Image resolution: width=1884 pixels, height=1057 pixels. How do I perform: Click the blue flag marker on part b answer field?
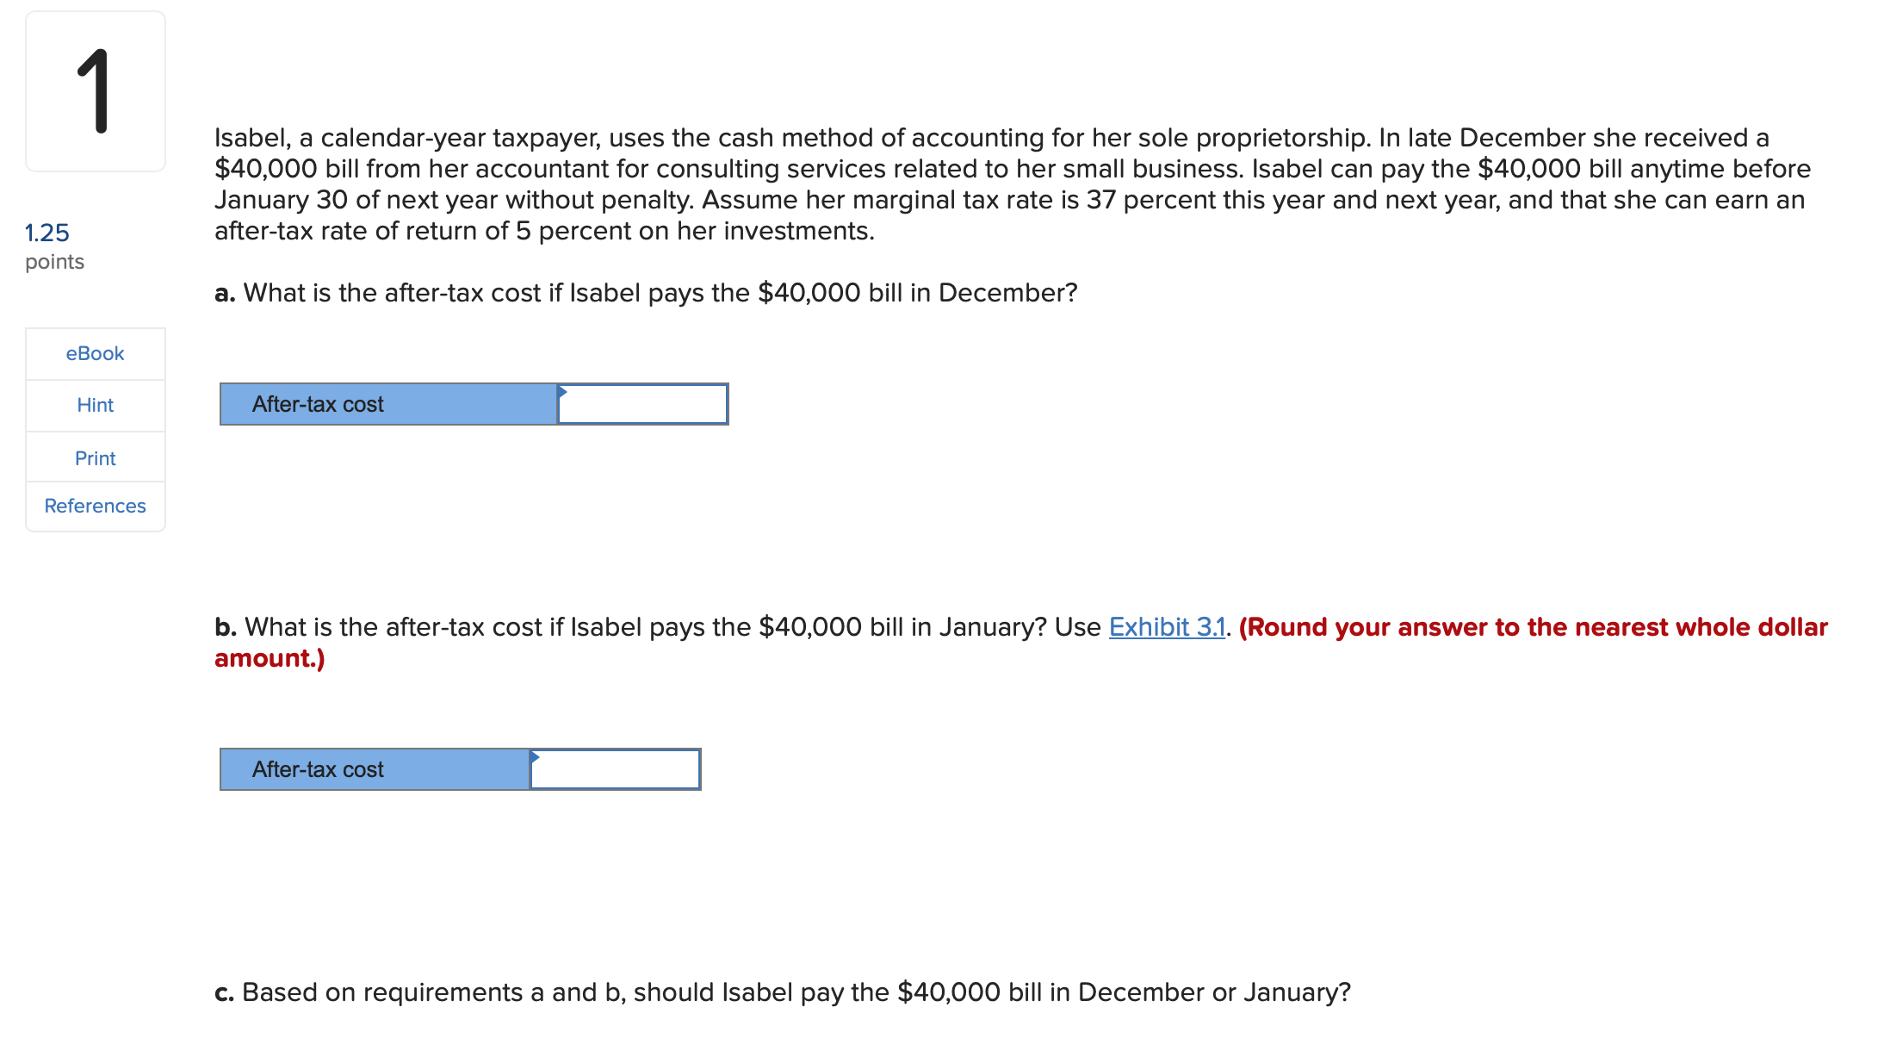coord(533,758)
